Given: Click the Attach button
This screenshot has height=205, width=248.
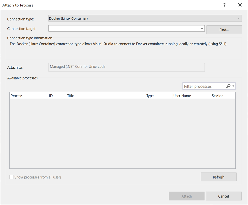Looking at the screenshot, I should (187, 196).
